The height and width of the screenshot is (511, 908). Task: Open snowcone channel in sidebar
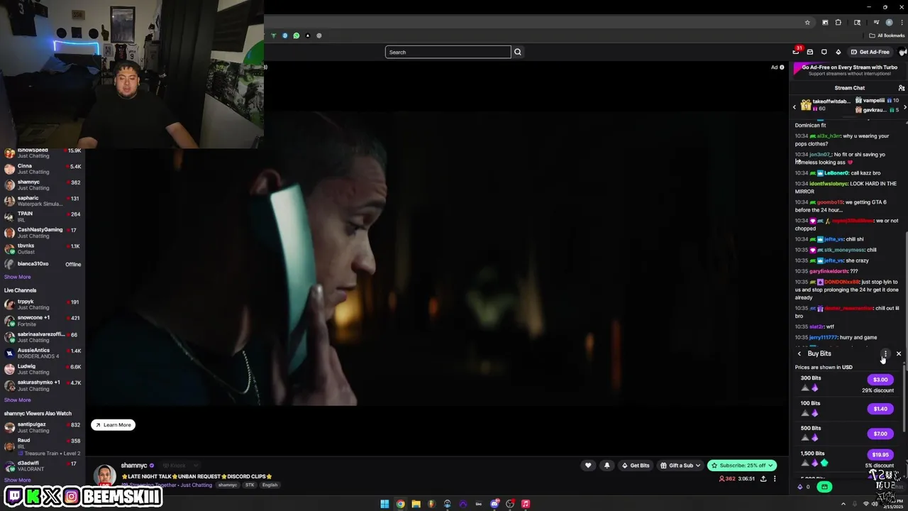(43, 321)
